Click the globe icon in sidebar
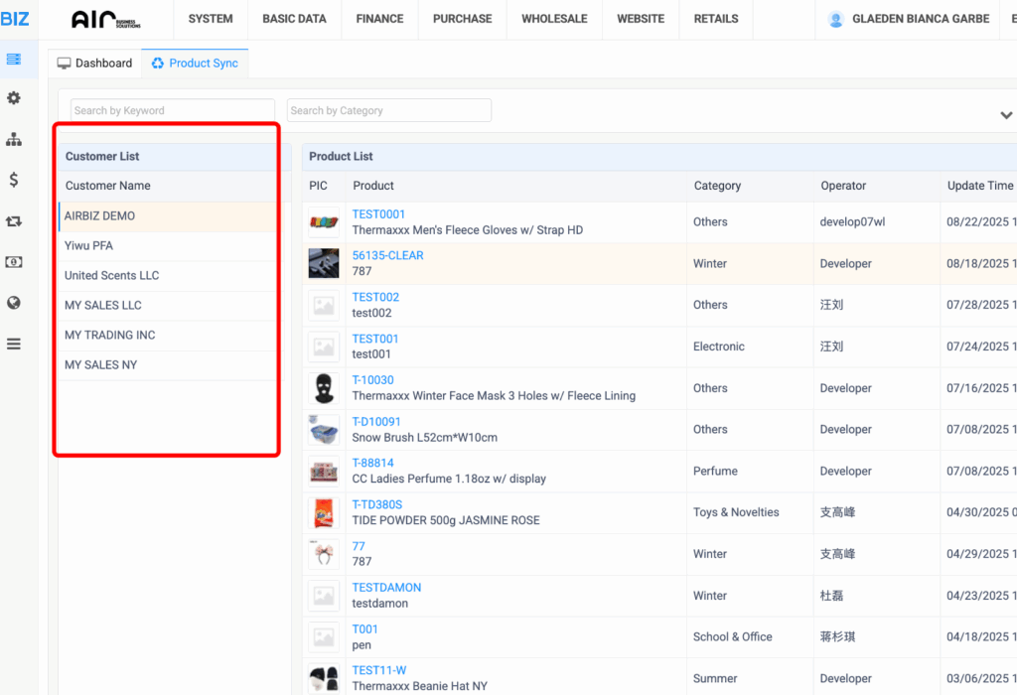 [x=14, y=303]
